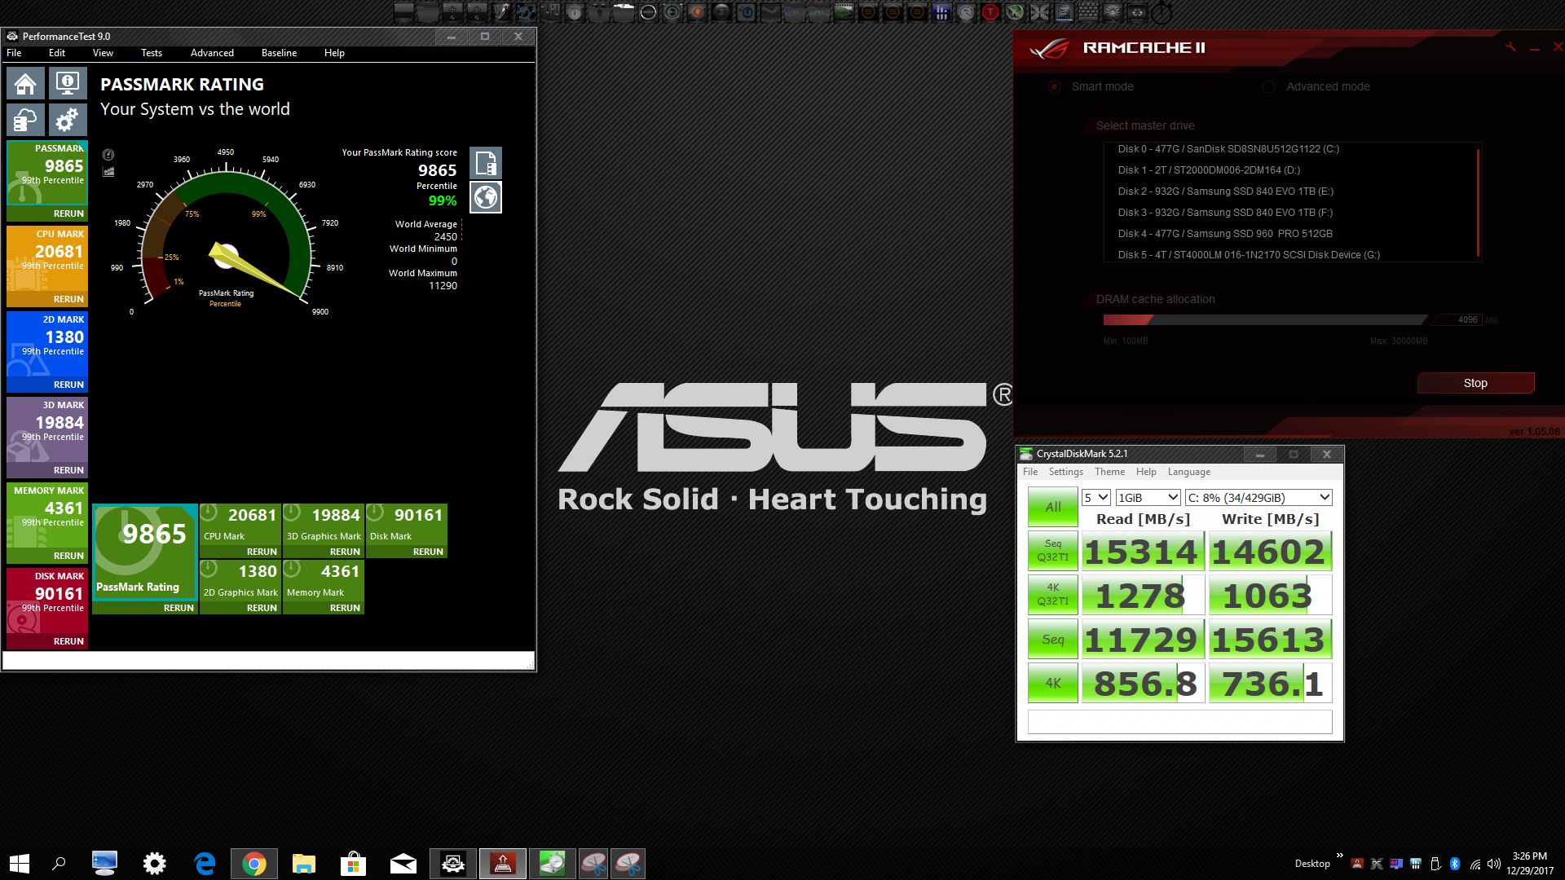This screenshot has height=880, width=1565.
Task: Click RAMCache II wrench settings icon
Action: click(x=1510, y=47)
